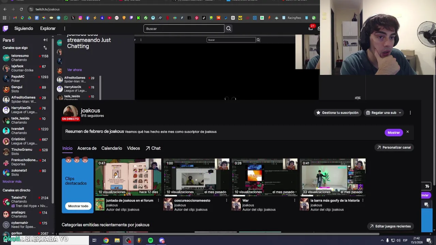Open Gmail bookmark in bookmarks bar
The image size is (436, 245).
pos(15,18)
